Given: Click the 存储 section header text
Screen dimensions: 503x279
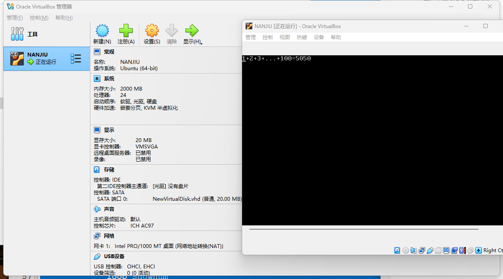Looking at the screenshot, I should pyautogui.click(x=109, y=170).
